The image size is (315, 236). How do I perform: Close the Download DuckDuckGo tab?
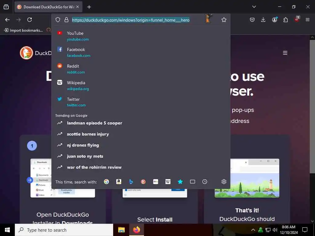pos(78,7)
